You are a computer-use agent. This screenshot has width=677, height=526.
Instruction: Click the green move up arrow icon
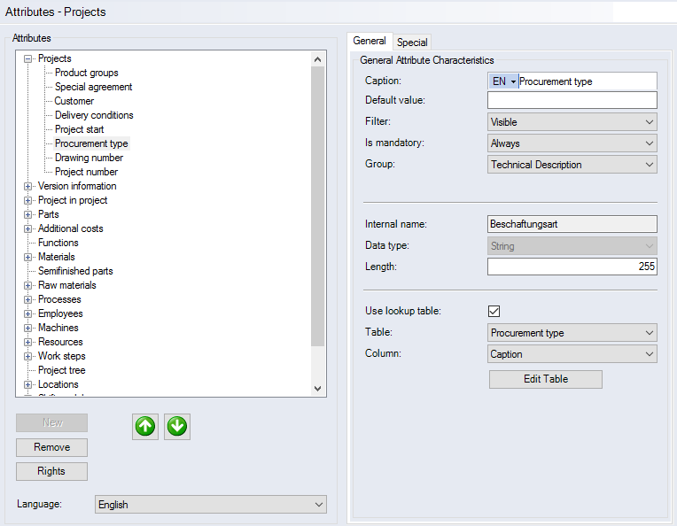[145, 427]
